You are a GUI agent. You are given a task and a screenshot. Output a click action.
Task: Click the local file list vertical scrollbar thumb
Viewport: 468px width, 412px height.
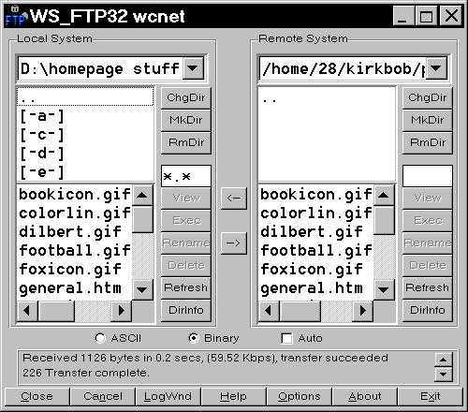click(x=142, y=219)
